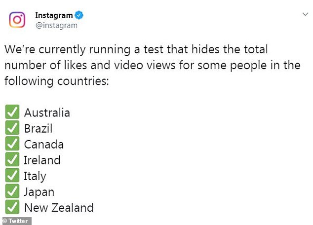313x225 pixels.
Task: Open the tweet options chevron menu
Action: 305,15
